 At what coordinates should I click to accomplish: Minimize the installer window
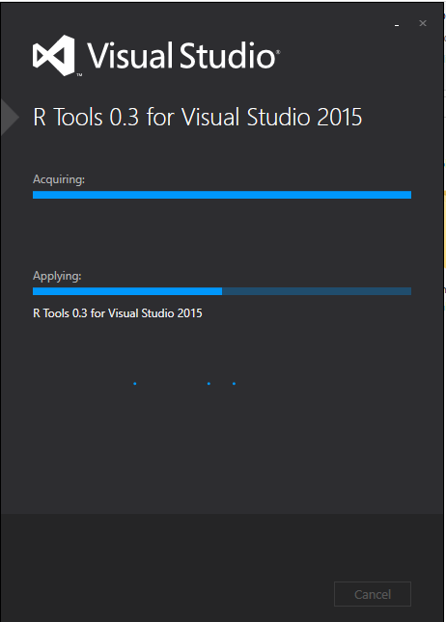point(397,24)
